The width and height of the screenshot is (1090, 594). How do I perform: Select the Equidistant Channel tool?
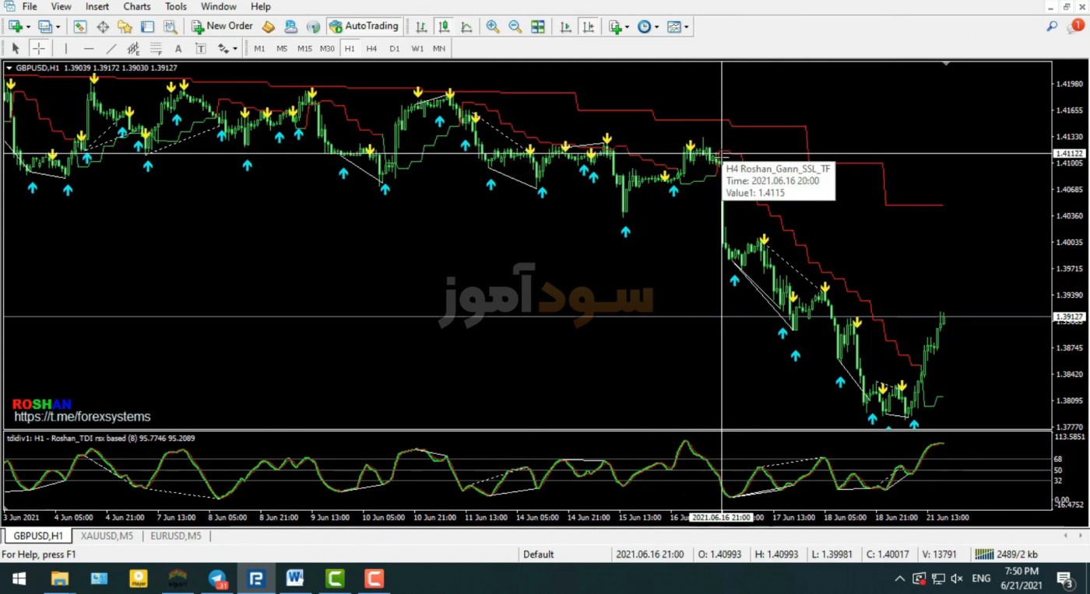click(133, 48)
